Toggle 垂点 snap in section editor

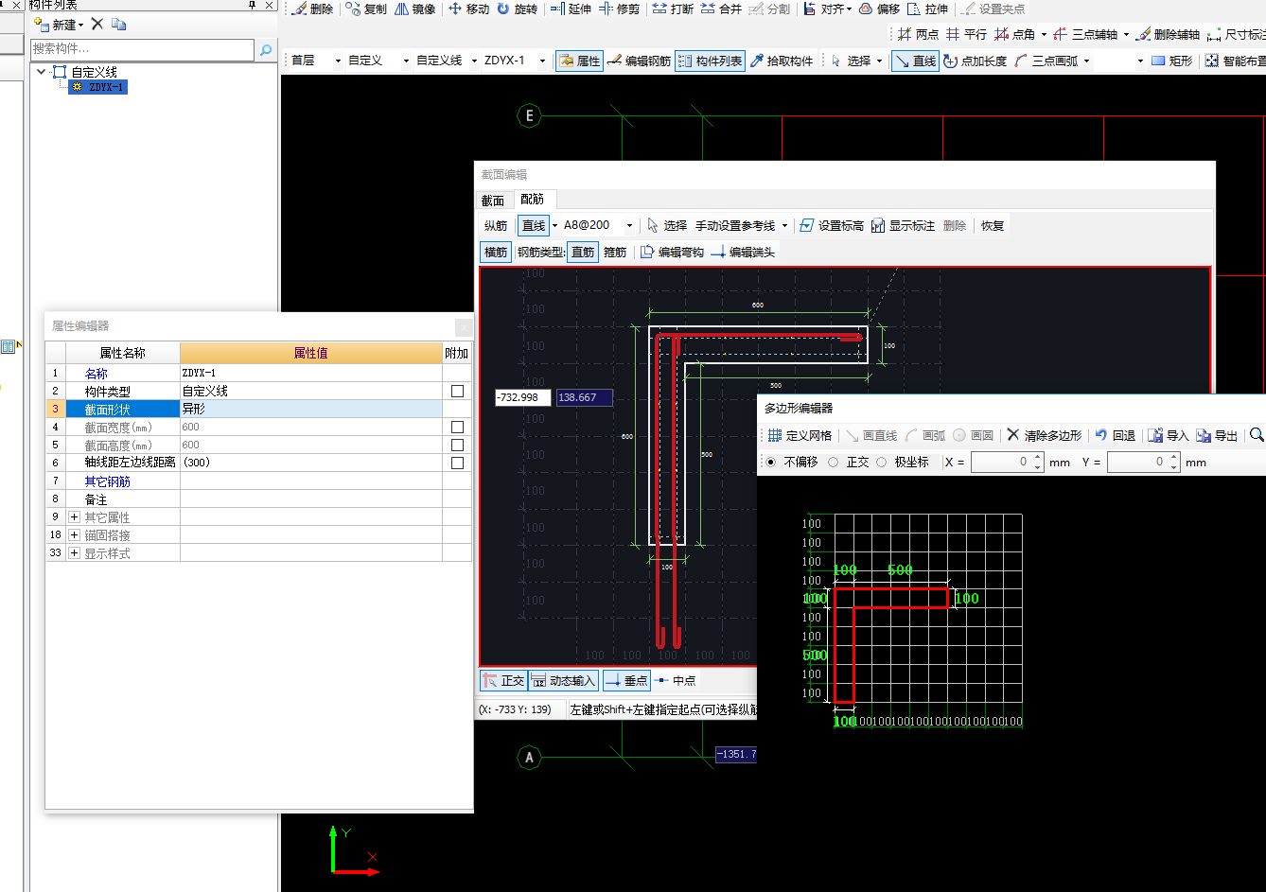626,680
